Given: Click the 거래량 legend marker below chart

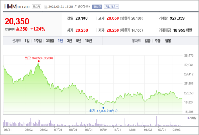Looking at the screenshot, I should pos(187,118).
